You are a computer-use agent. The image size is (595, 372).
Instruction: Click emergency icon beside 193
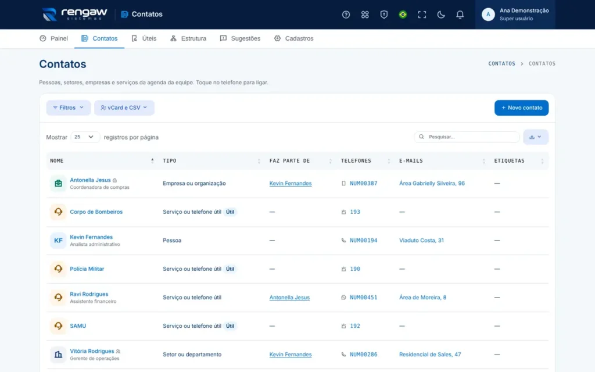point(343,212)
